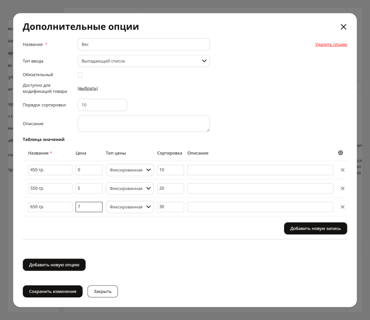
Task: Remove the 450 гр. row
Action: 342,170
